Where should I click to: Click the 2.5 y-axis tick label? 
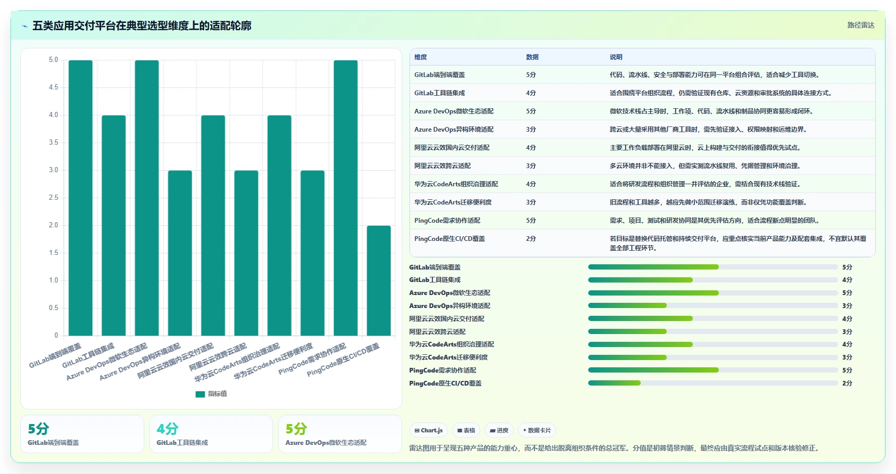pyautogui.click(x=53, y=198)
